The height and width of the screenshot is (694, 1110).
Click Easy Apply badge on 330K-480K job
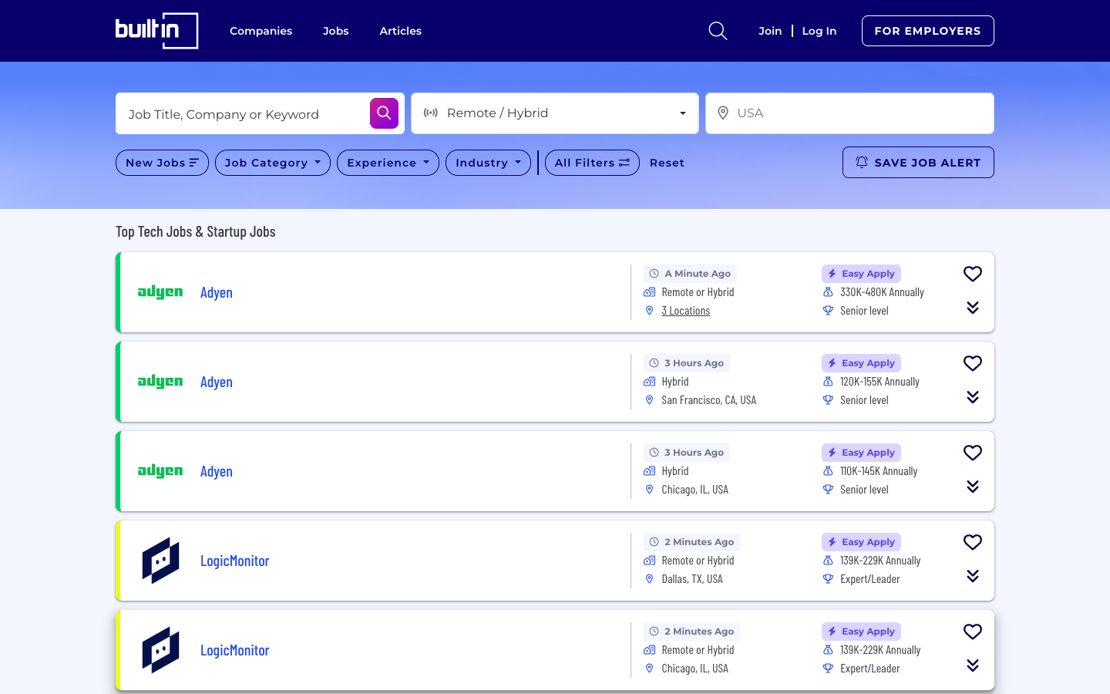click(x=861, y=274)
